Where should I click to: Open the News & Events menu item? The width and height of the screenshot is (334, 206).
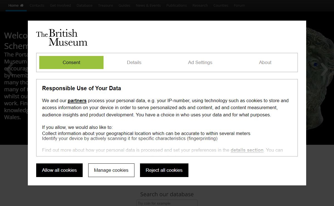(148, 5)
